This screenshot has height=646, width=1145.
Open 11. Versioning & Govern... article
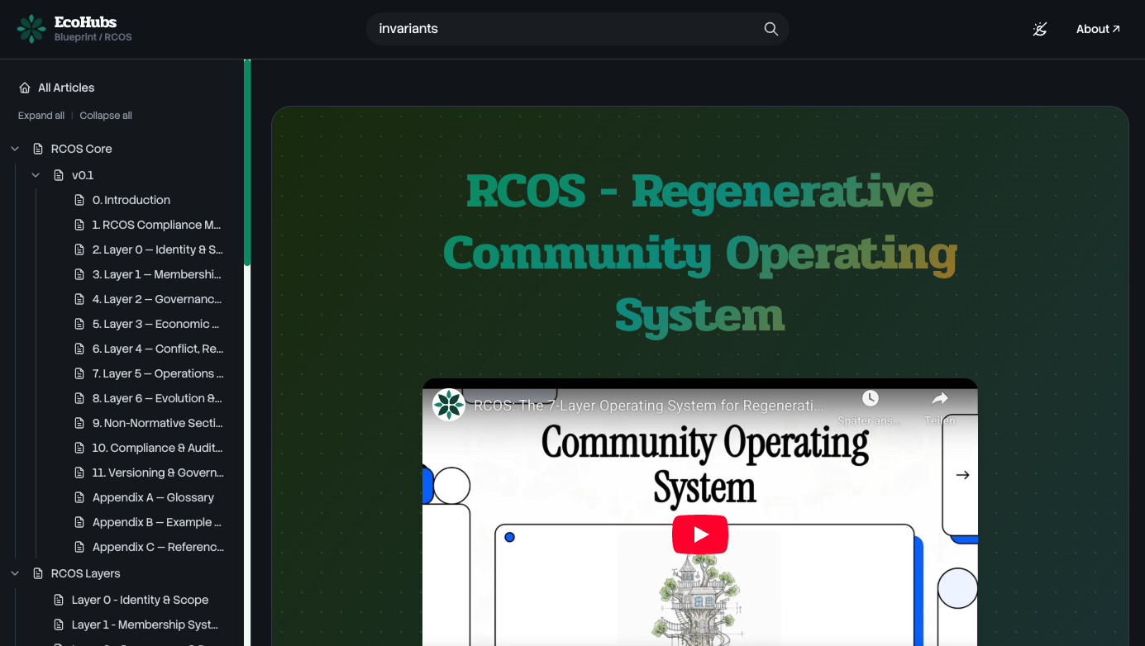[158, 473]
